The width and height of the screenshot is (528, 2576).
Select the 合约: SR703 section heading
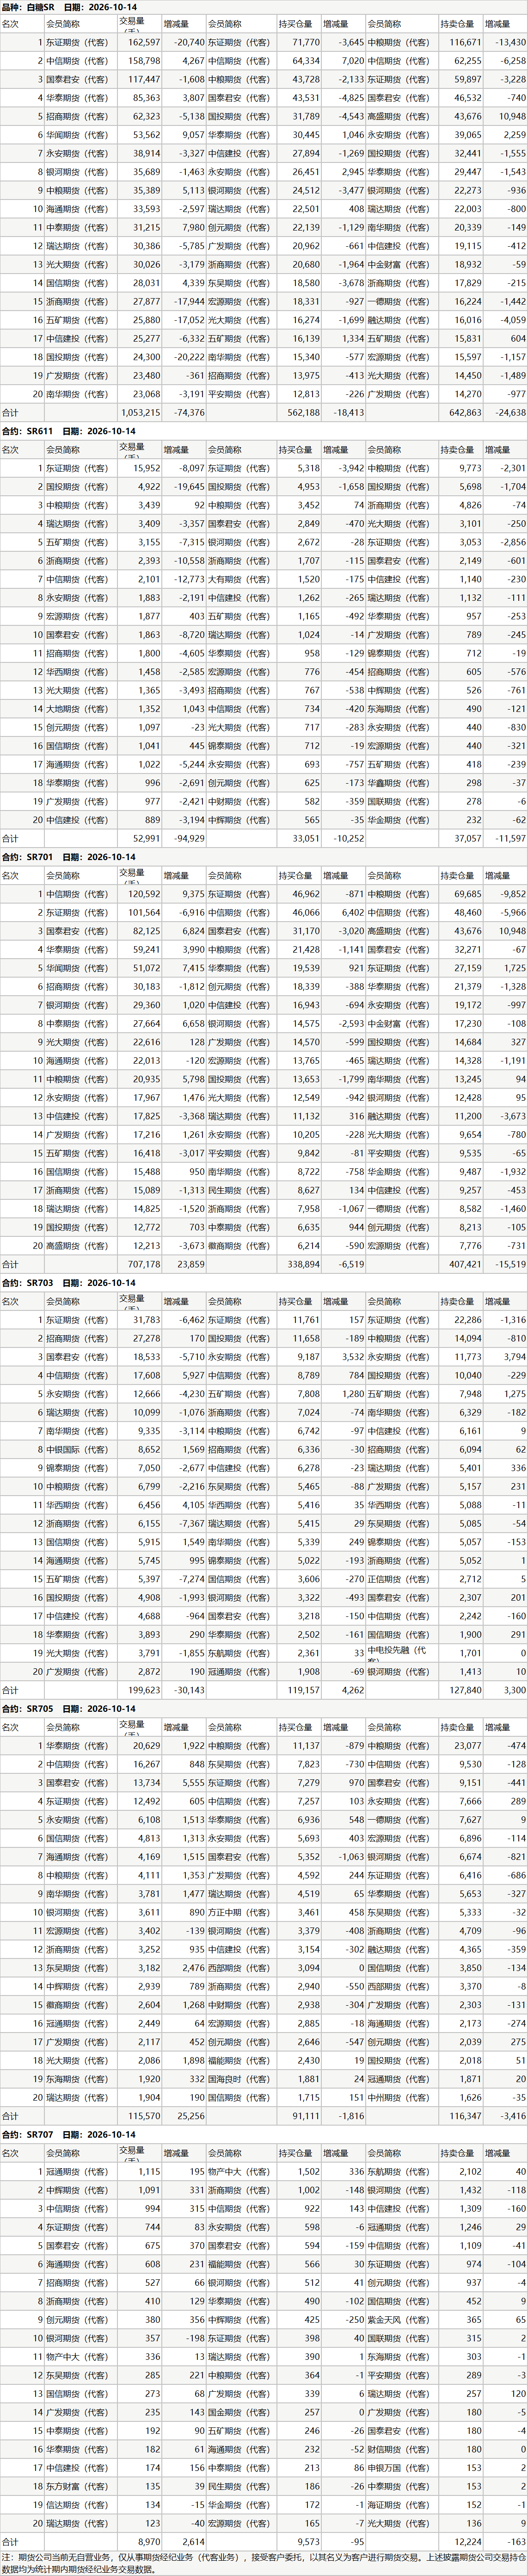69,1283
